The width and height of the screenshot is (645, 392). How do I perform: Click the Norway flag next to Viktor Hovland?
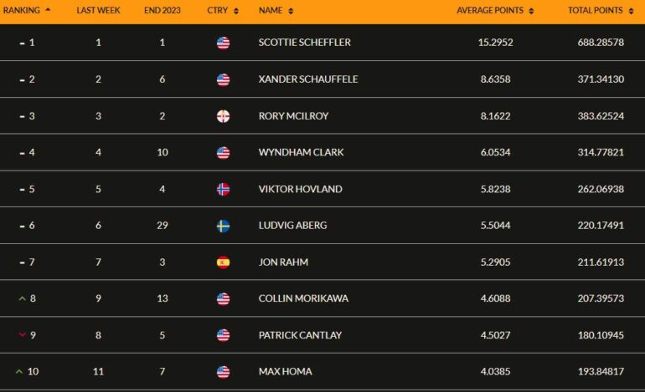(x=223, y=189)
